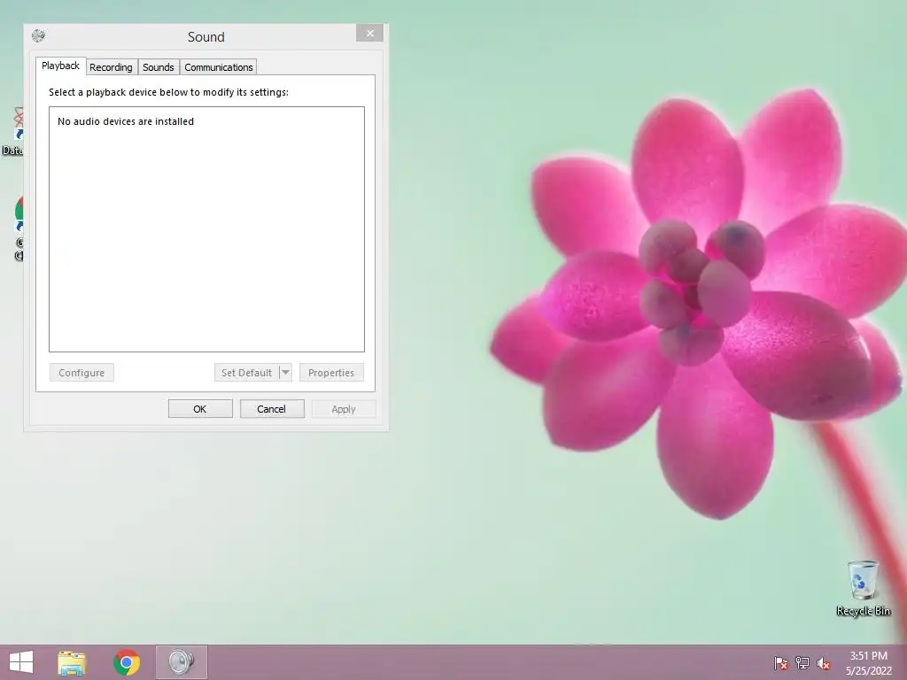Viewport: 907px width, 680px height.
Task: Open File Explorer from taskbar
Action: (72, 662)
